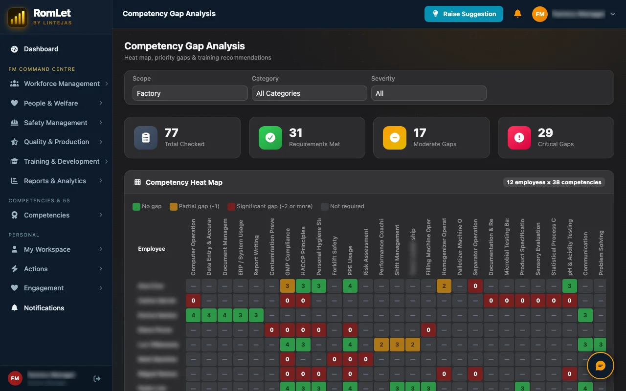The height and width of the screenshot is (391, 626).
Task: Click the Competency Heat Map grid icon
Action: point(137,182)
